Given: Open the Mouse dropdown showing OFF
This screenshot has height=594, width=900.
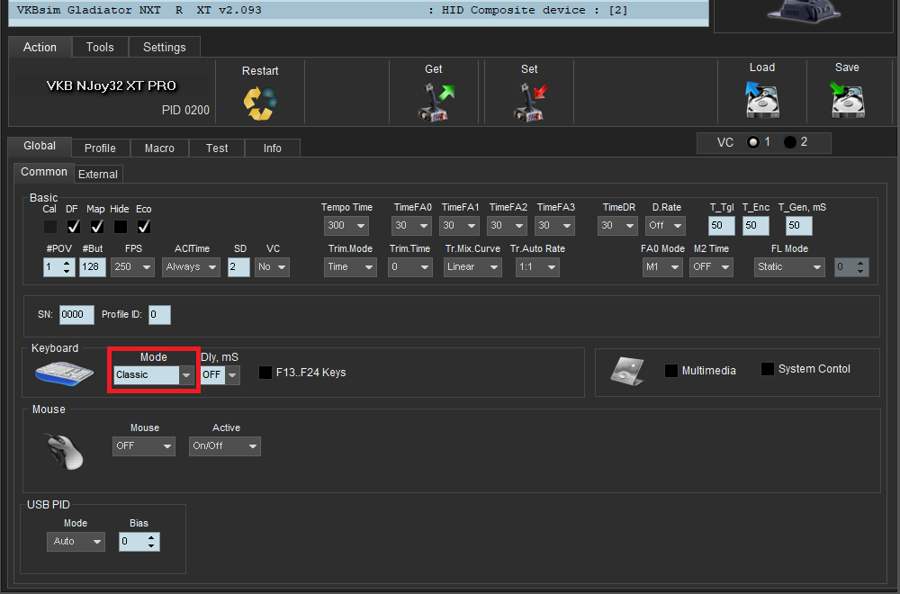Looking at the screenshot, I should pyautogui.click(x=143, y=445).
